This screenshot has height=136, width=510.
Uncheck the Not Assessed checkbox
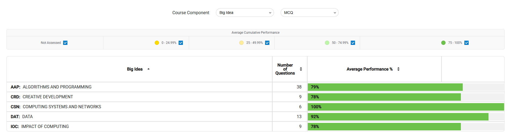65,43
